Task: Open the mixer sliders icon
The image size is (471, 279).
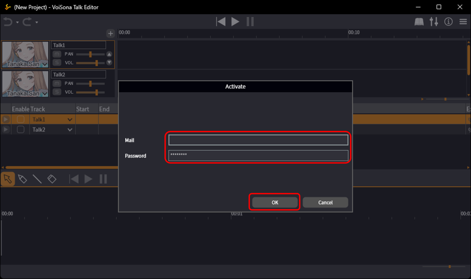Action: coord(434,22)
